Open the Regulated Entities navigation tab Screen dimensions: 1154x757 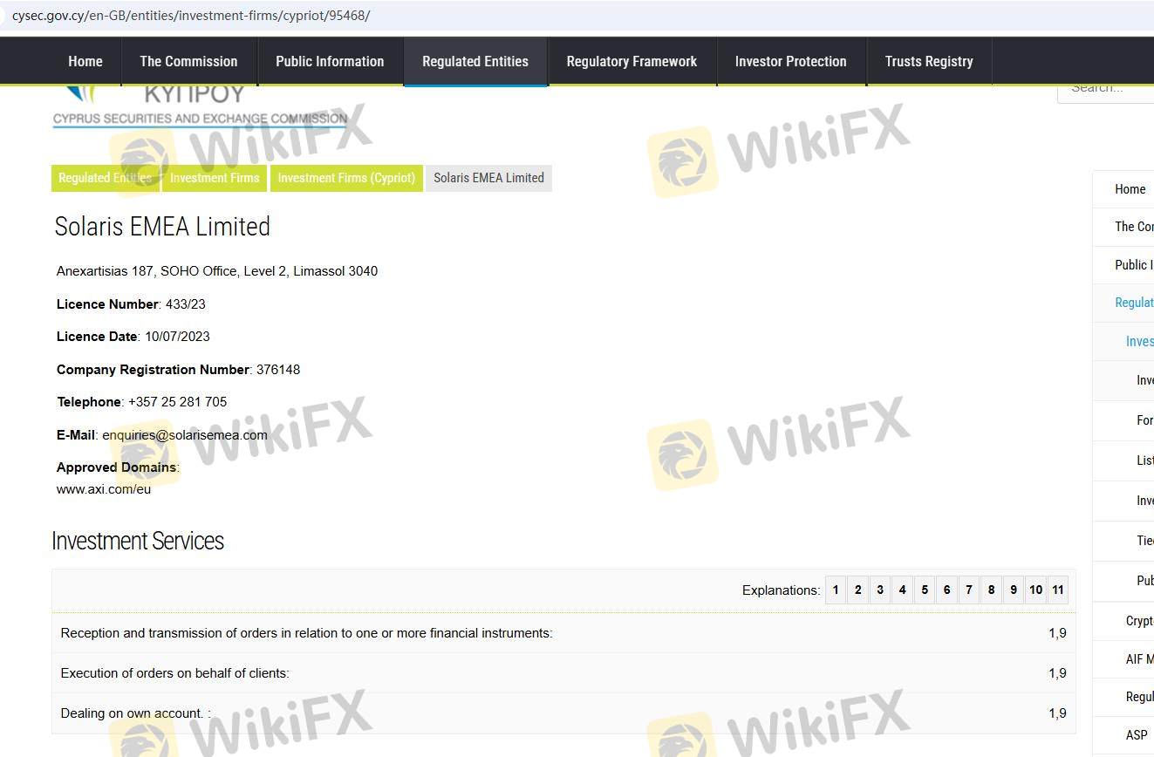(x=475, y=61)
